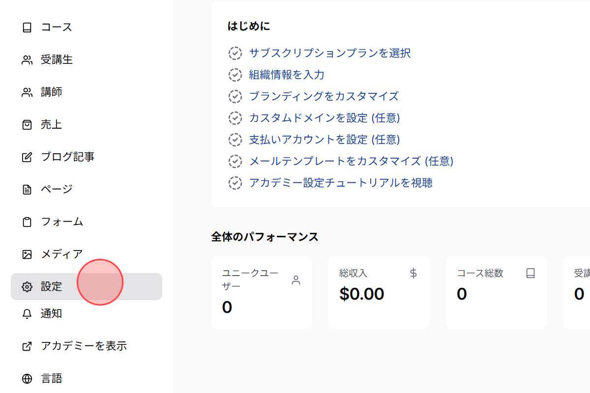Click the dollar icon on 総収入 card

(413, 273)
